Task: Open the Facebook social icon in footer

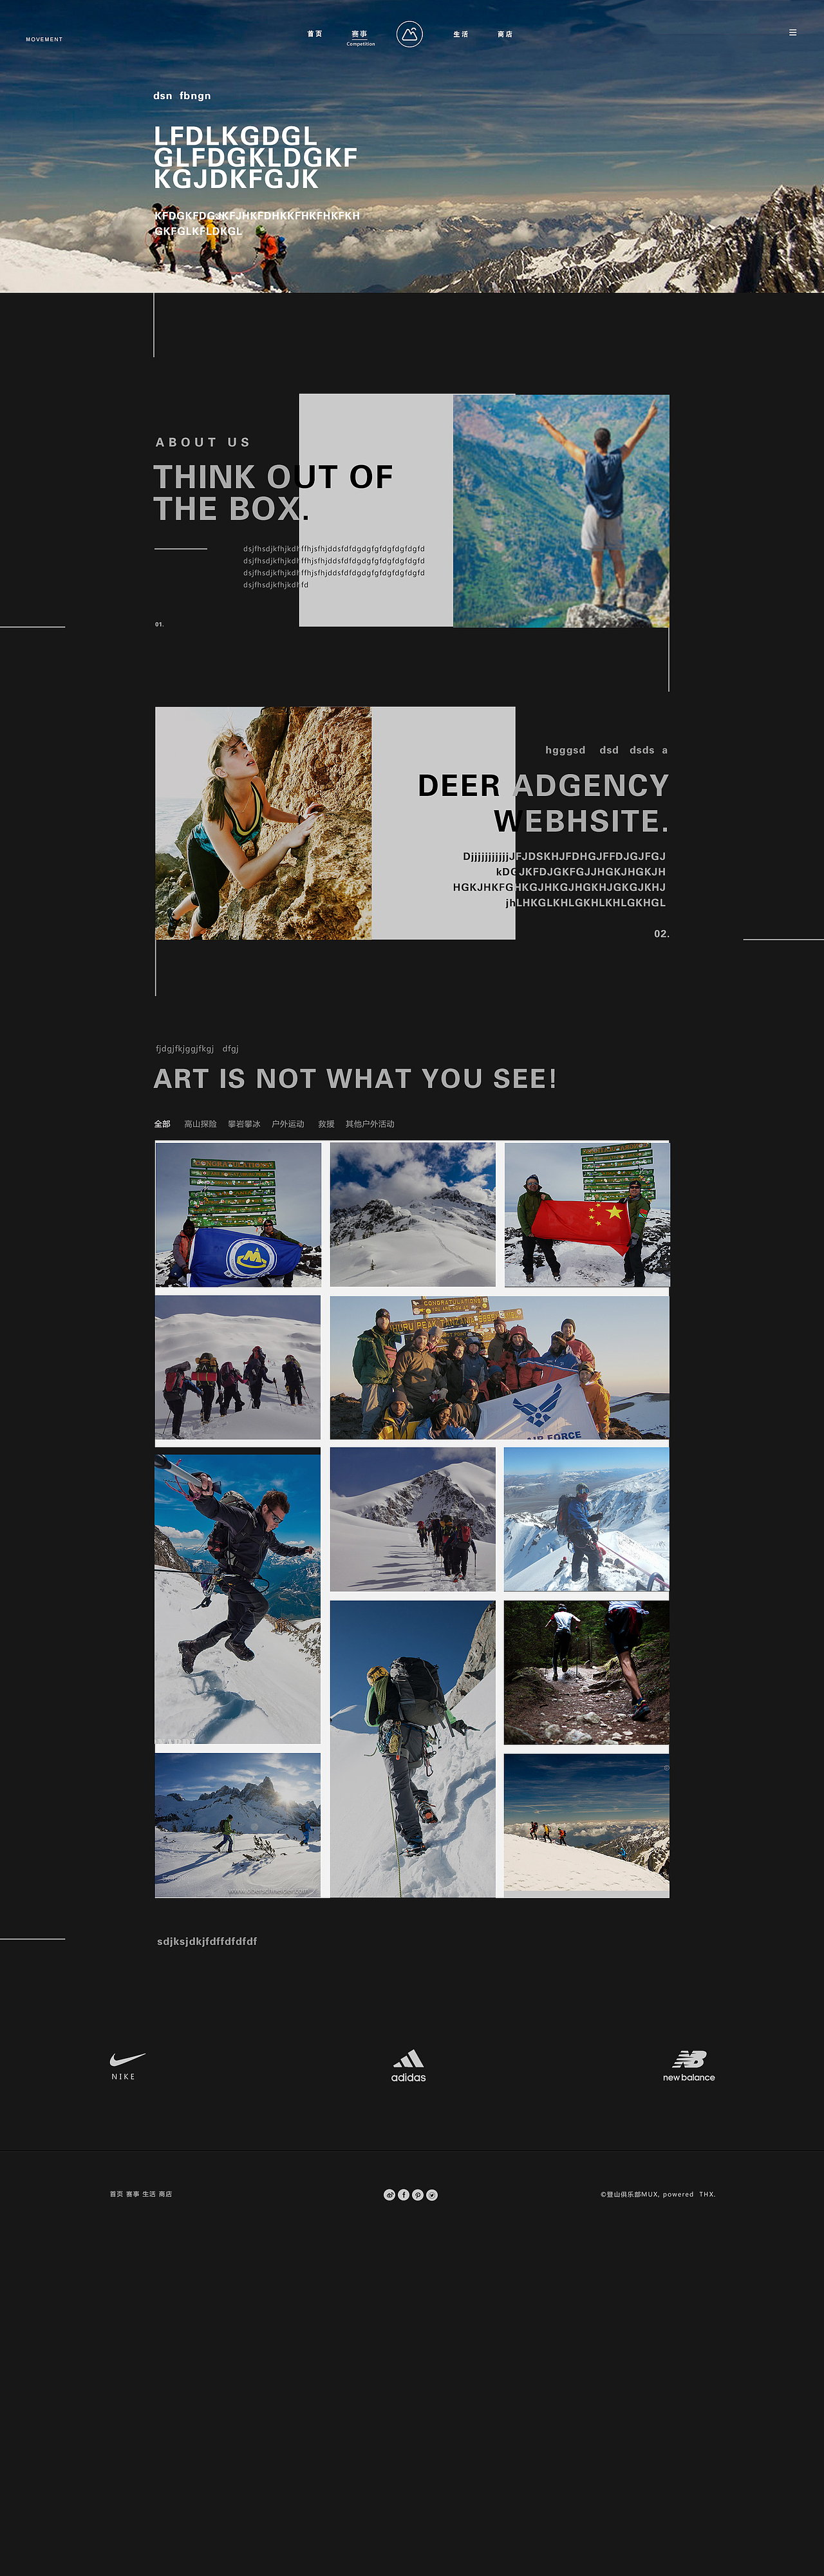Action: pos(404,2195)
